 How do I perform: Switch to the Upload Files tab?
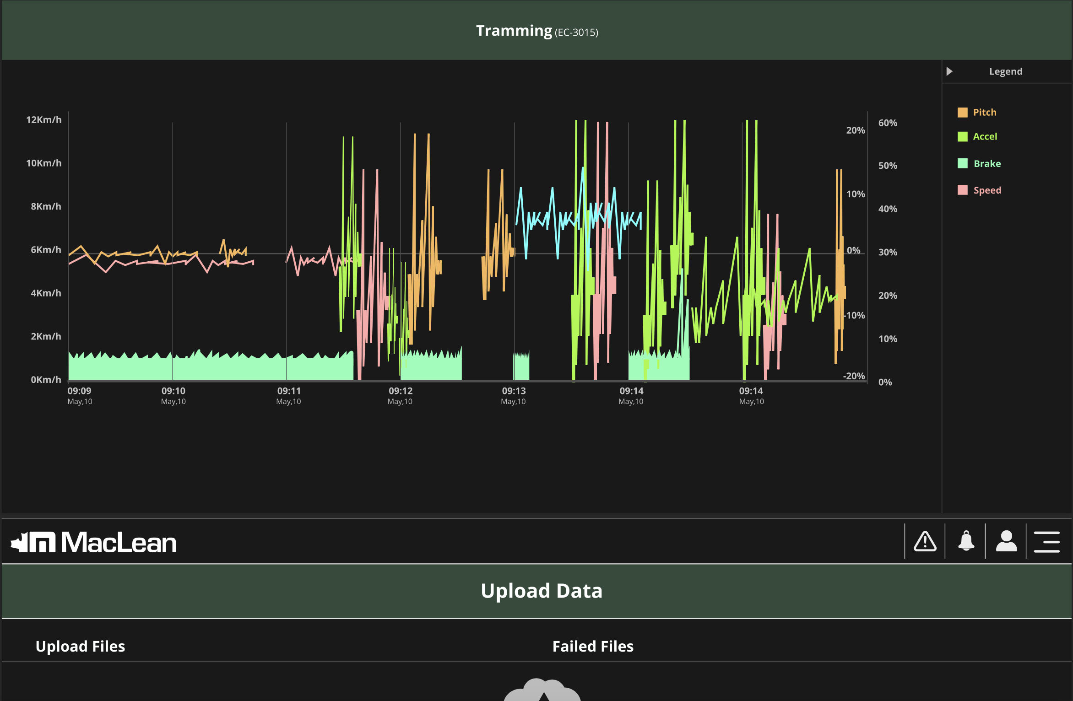[80, 646]
